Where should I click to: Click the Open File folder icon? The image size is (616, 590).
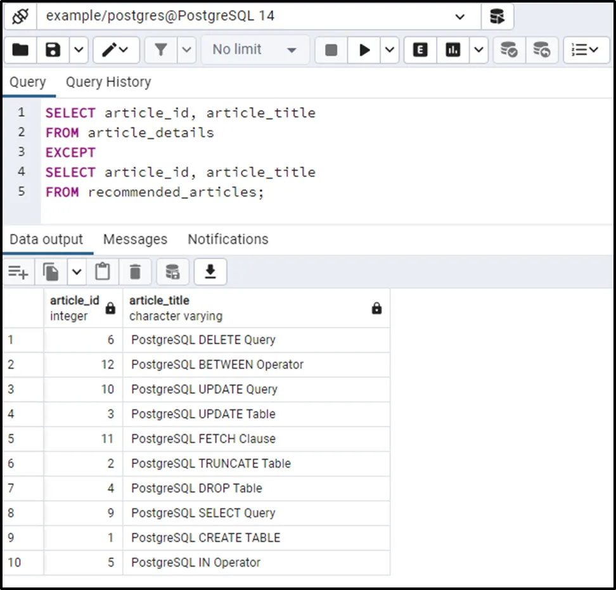(x=20, y=49)
